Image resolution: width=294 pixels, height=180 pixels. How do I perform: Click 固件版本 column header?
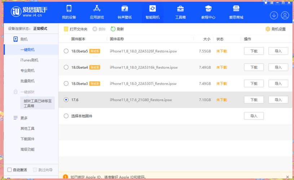point(78,39)
